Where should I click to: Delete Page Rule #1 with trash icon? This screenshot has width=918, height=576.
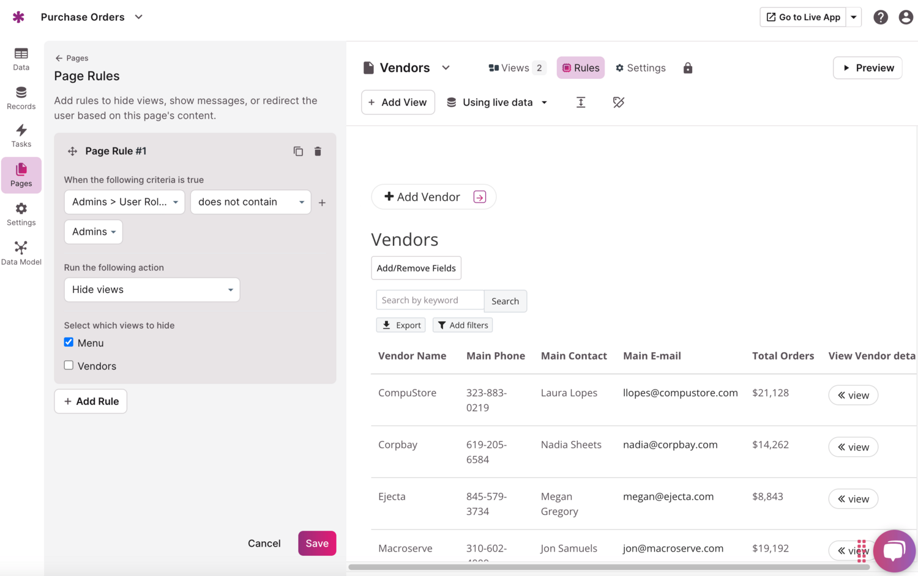click(x=318, y=151)
